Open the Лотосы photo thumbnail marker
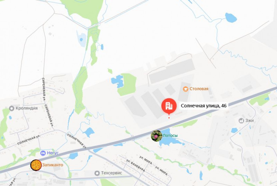277x186 pixels. click(157, 136)
